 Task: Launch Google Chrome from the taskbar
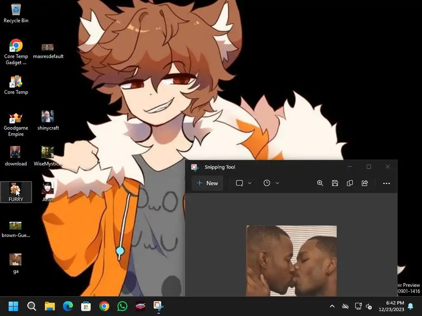point(104,306)
